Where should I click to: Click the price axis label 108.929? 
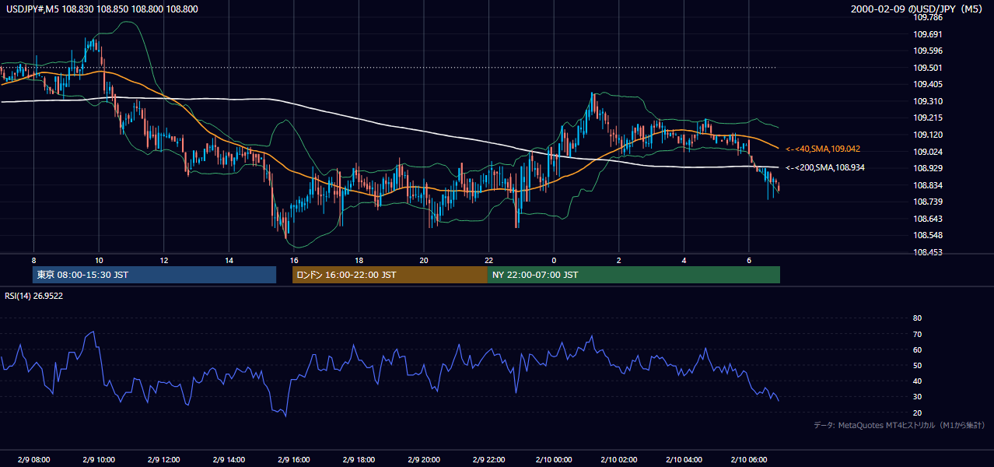pos(928,168)
